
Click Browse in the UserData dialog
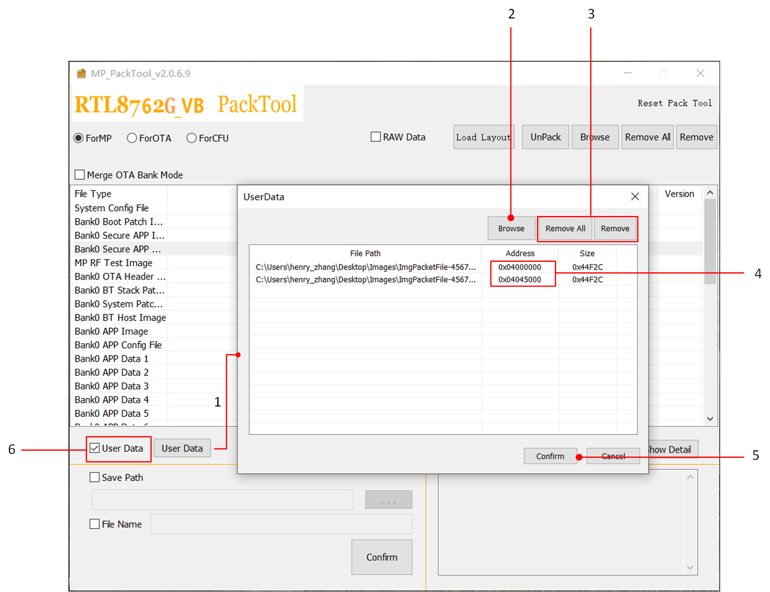(x=511, y=228)
